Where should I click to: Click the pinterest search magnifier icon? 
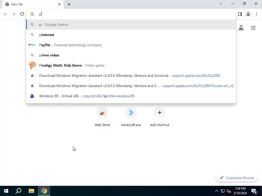pos(32,35)
